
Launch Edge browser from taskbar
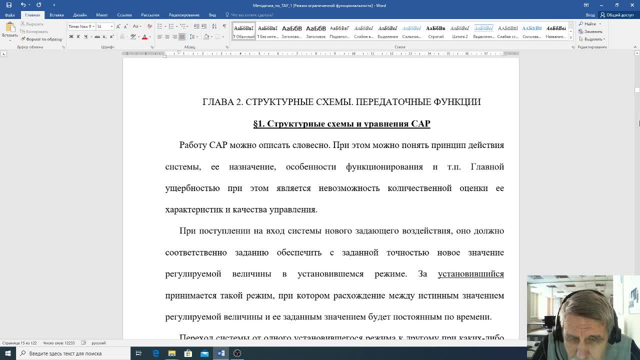coord(155,353)
